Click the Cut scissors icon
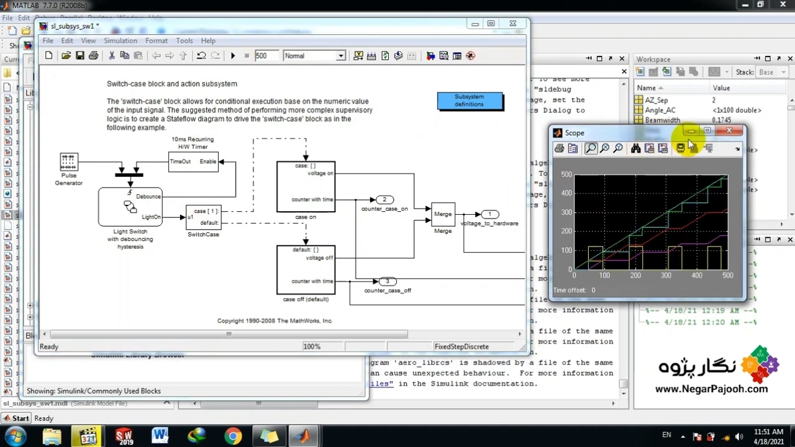This screenshot has height=447, width=795. [x=112, y=56]
